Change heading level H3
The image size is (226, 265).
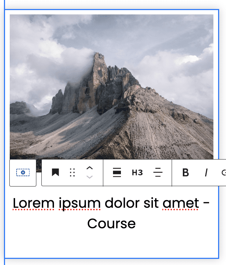137,172
